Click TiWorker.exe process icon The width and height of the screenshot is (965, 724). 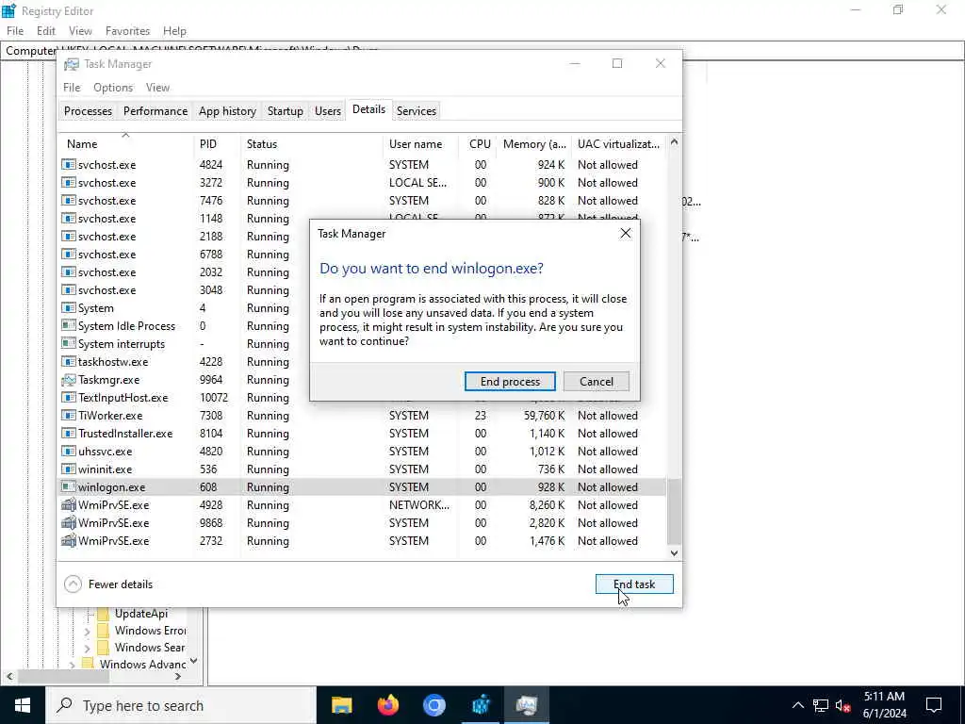(x=69, y=416)
